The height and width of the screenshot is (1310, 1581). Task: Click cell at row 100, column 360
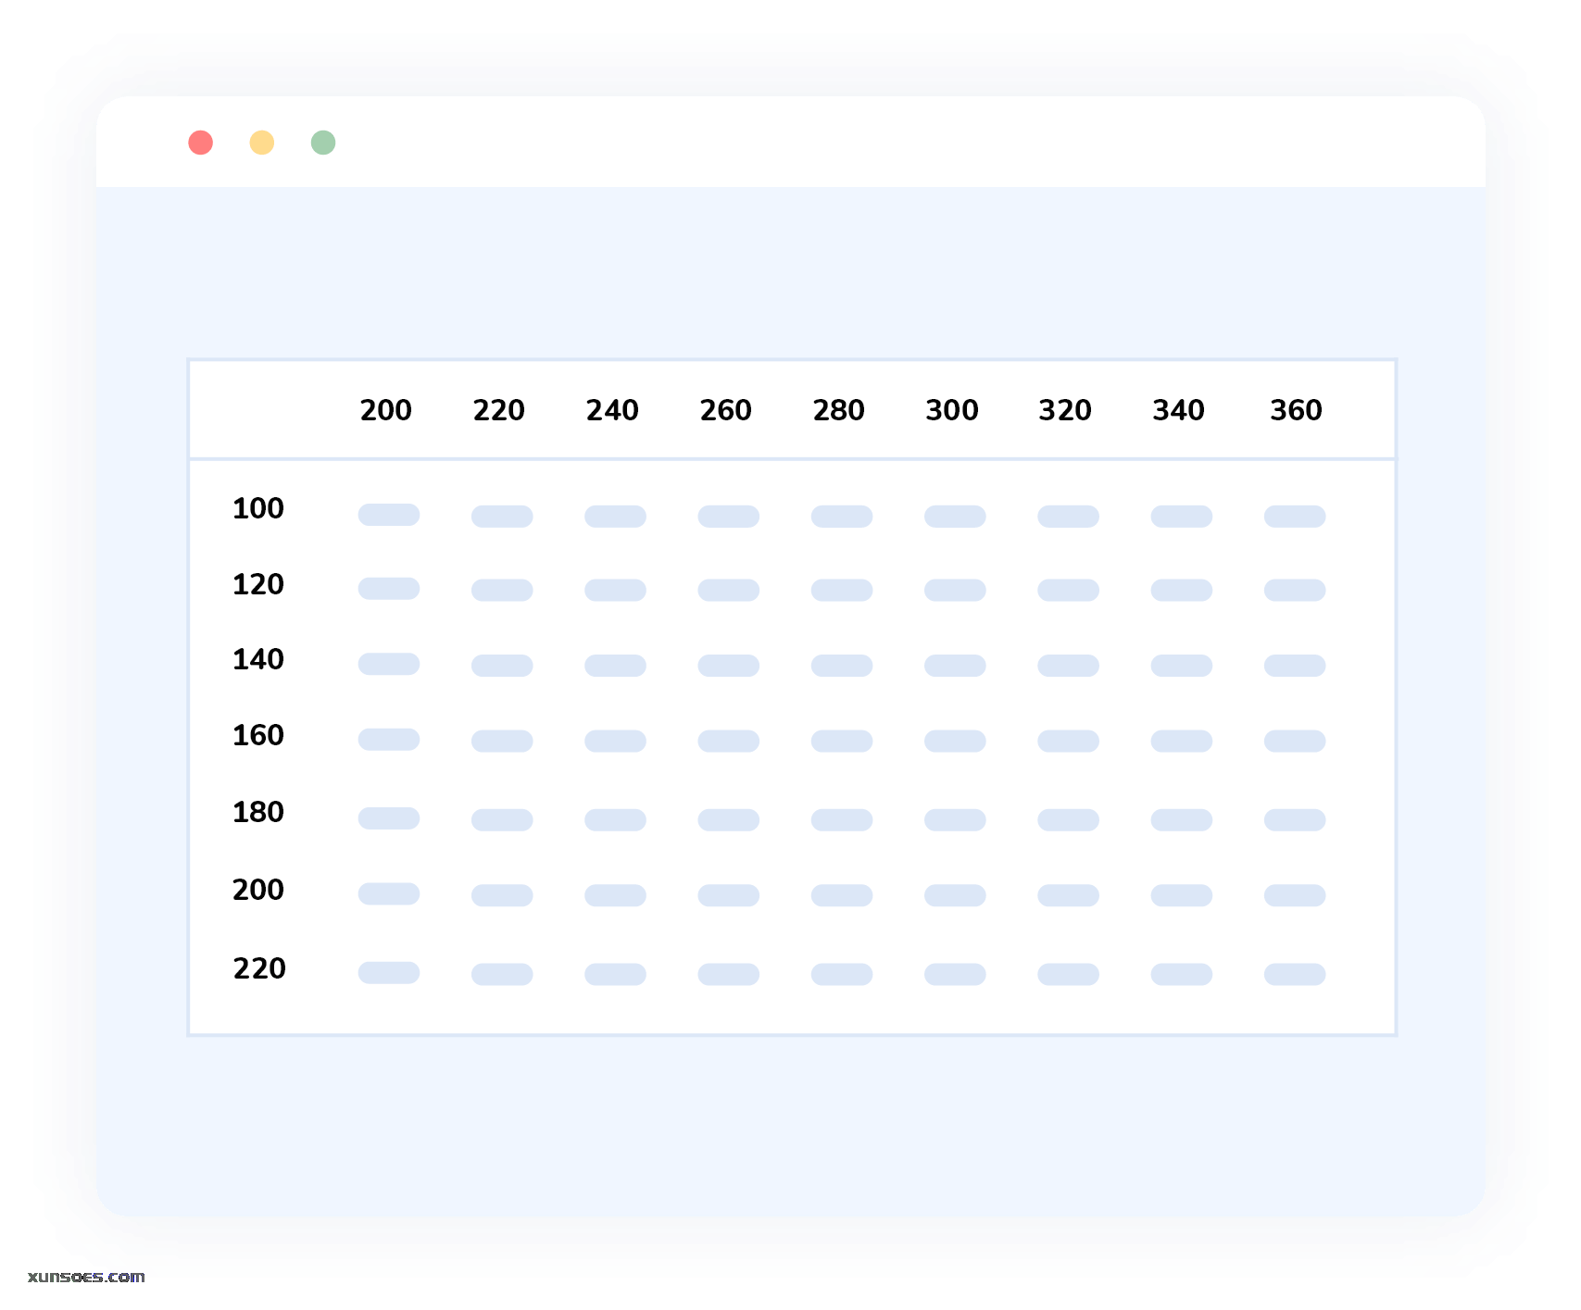click(x=1295, y=517)
